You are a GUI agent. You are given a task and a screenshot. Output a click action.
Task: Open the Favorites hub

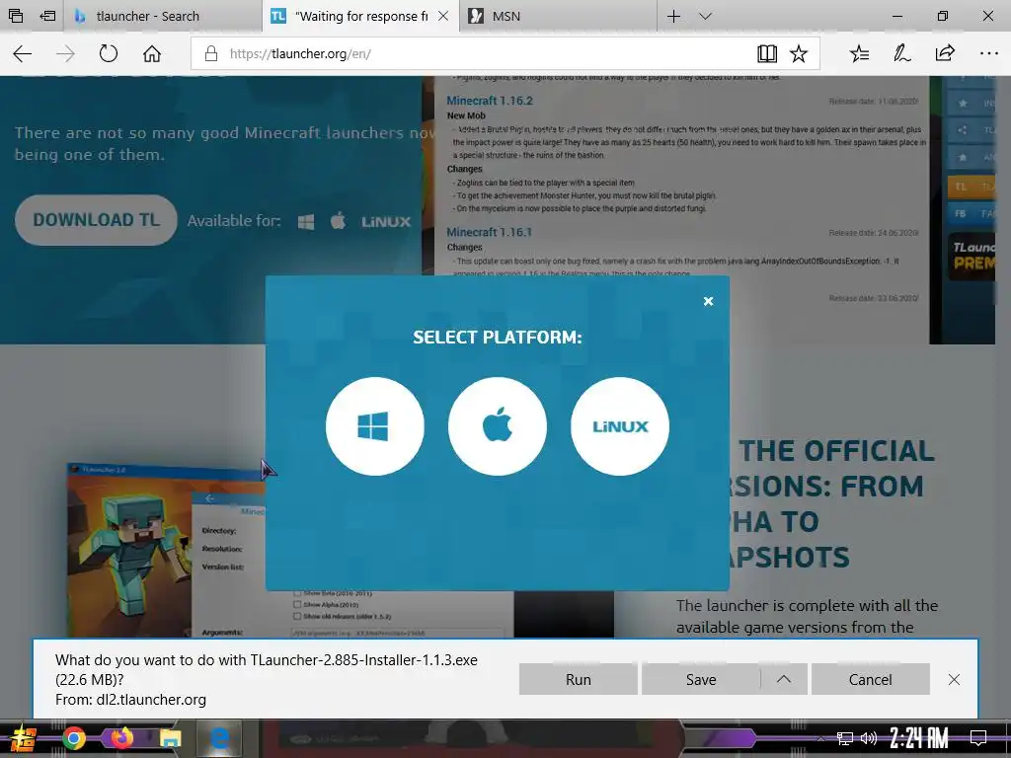click(x=860, y=53)
